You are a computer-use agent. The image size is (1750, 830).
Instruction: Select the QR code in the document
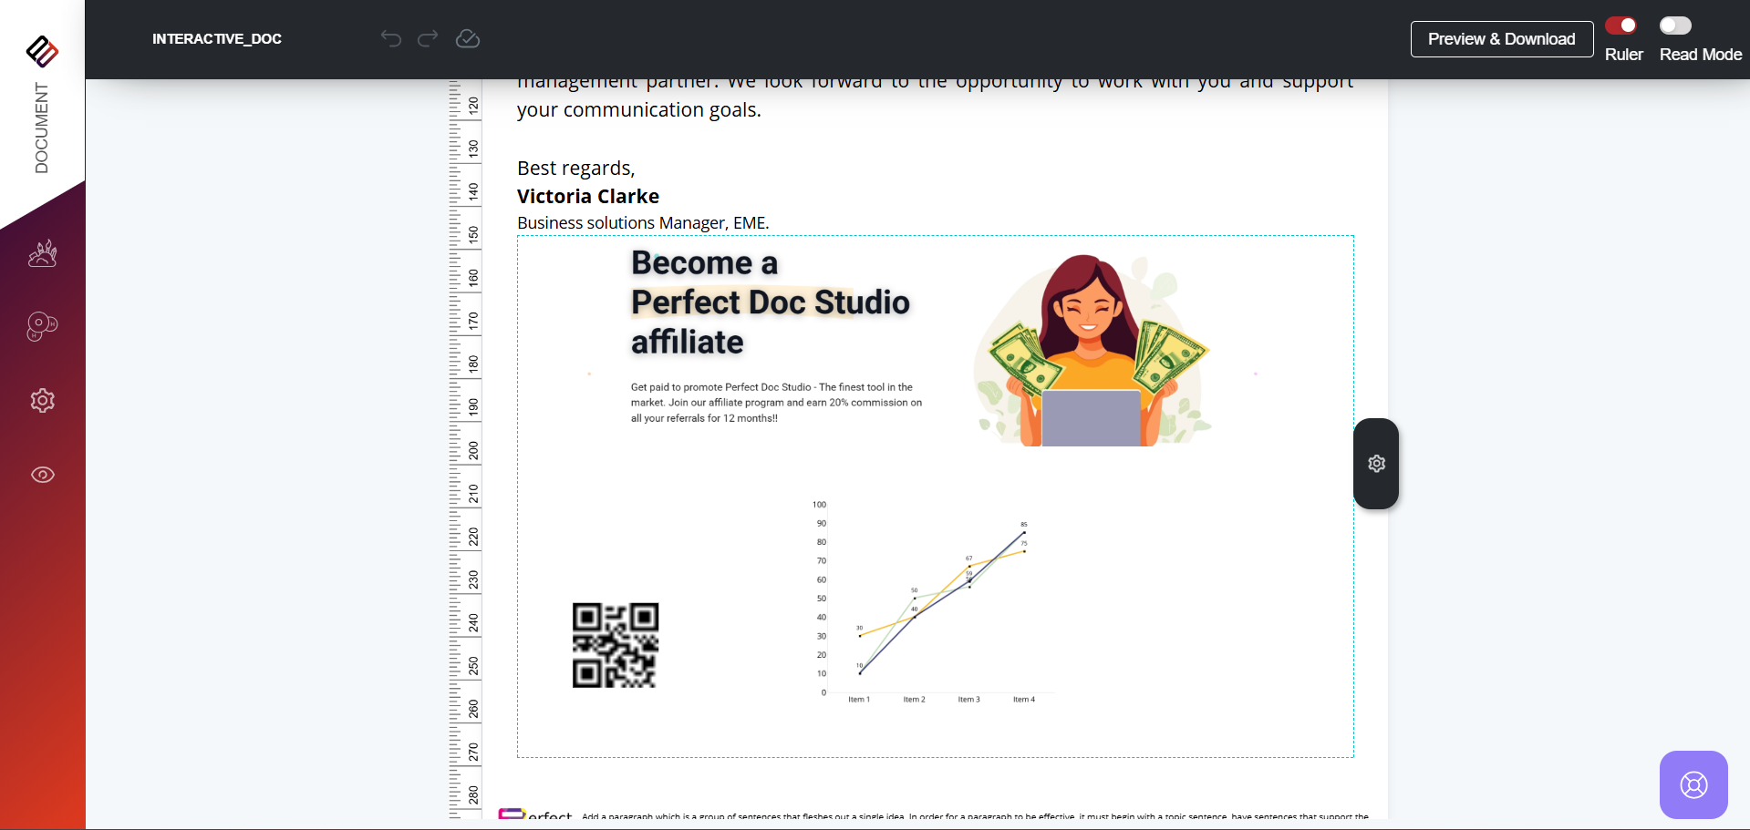tap(616, 645)
